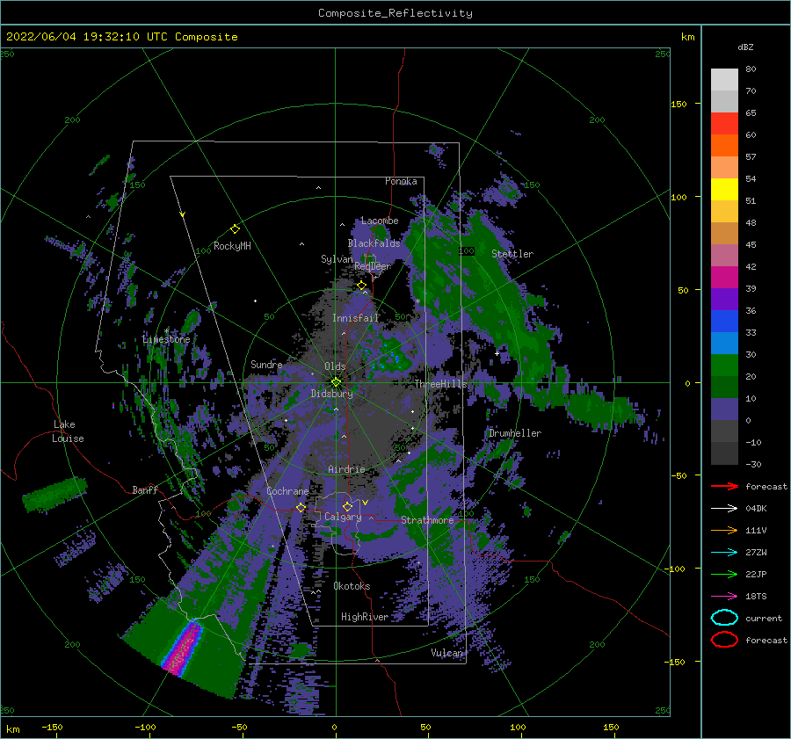The height and width of the screenshot is (739, 791).
Task: Click the red forecast arrow in legend
Action: [724, 486]
